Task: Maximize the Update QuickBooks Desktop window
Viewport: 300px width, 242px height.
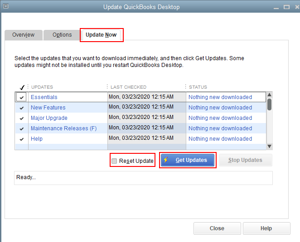Action: point(286,7)
